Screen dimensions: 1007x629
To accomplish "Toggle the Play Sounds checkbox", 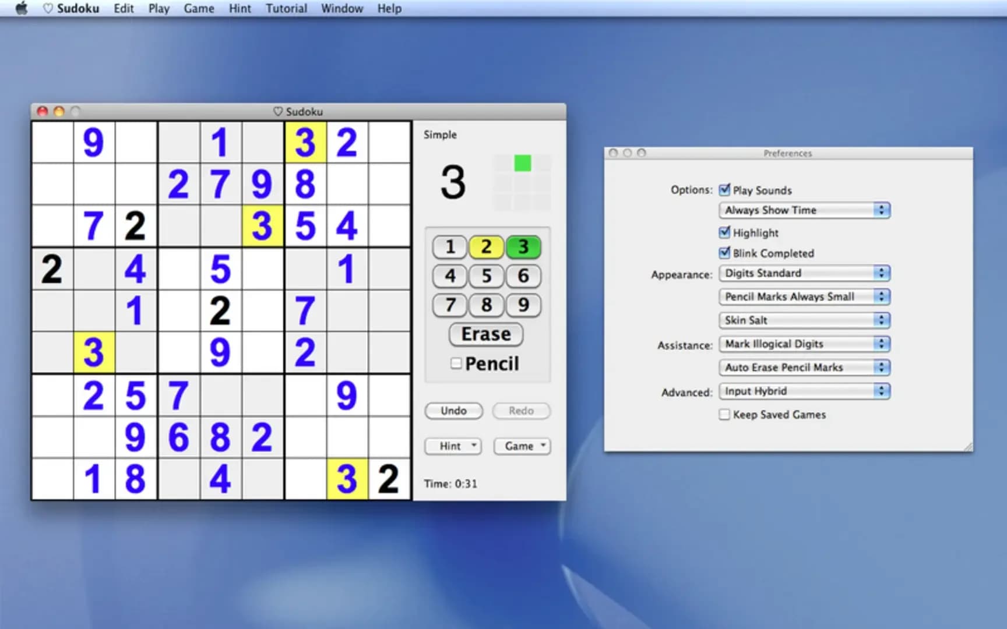I will 724,190.
